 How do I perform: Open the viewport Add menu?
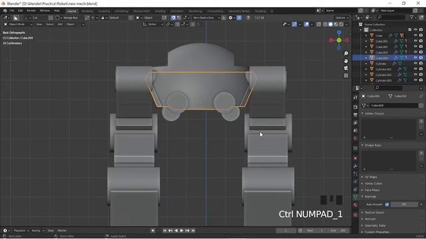point(60,24)
